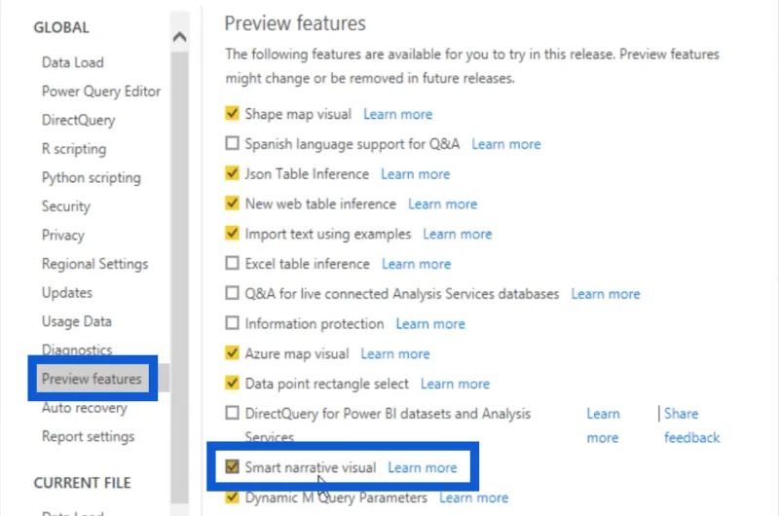Open Learn more for Spanish language support
The width and height of the screenshot is (779, 516).
pyautogui.click(x=506, y=144)
